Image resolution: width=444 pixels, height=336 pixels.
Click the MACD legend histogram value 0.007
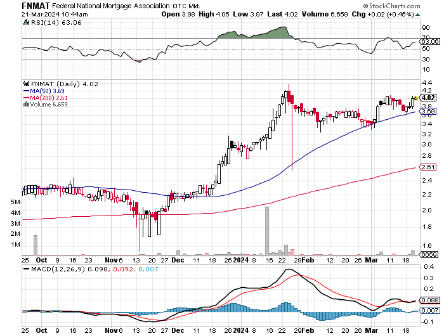(x=148, y=269)
